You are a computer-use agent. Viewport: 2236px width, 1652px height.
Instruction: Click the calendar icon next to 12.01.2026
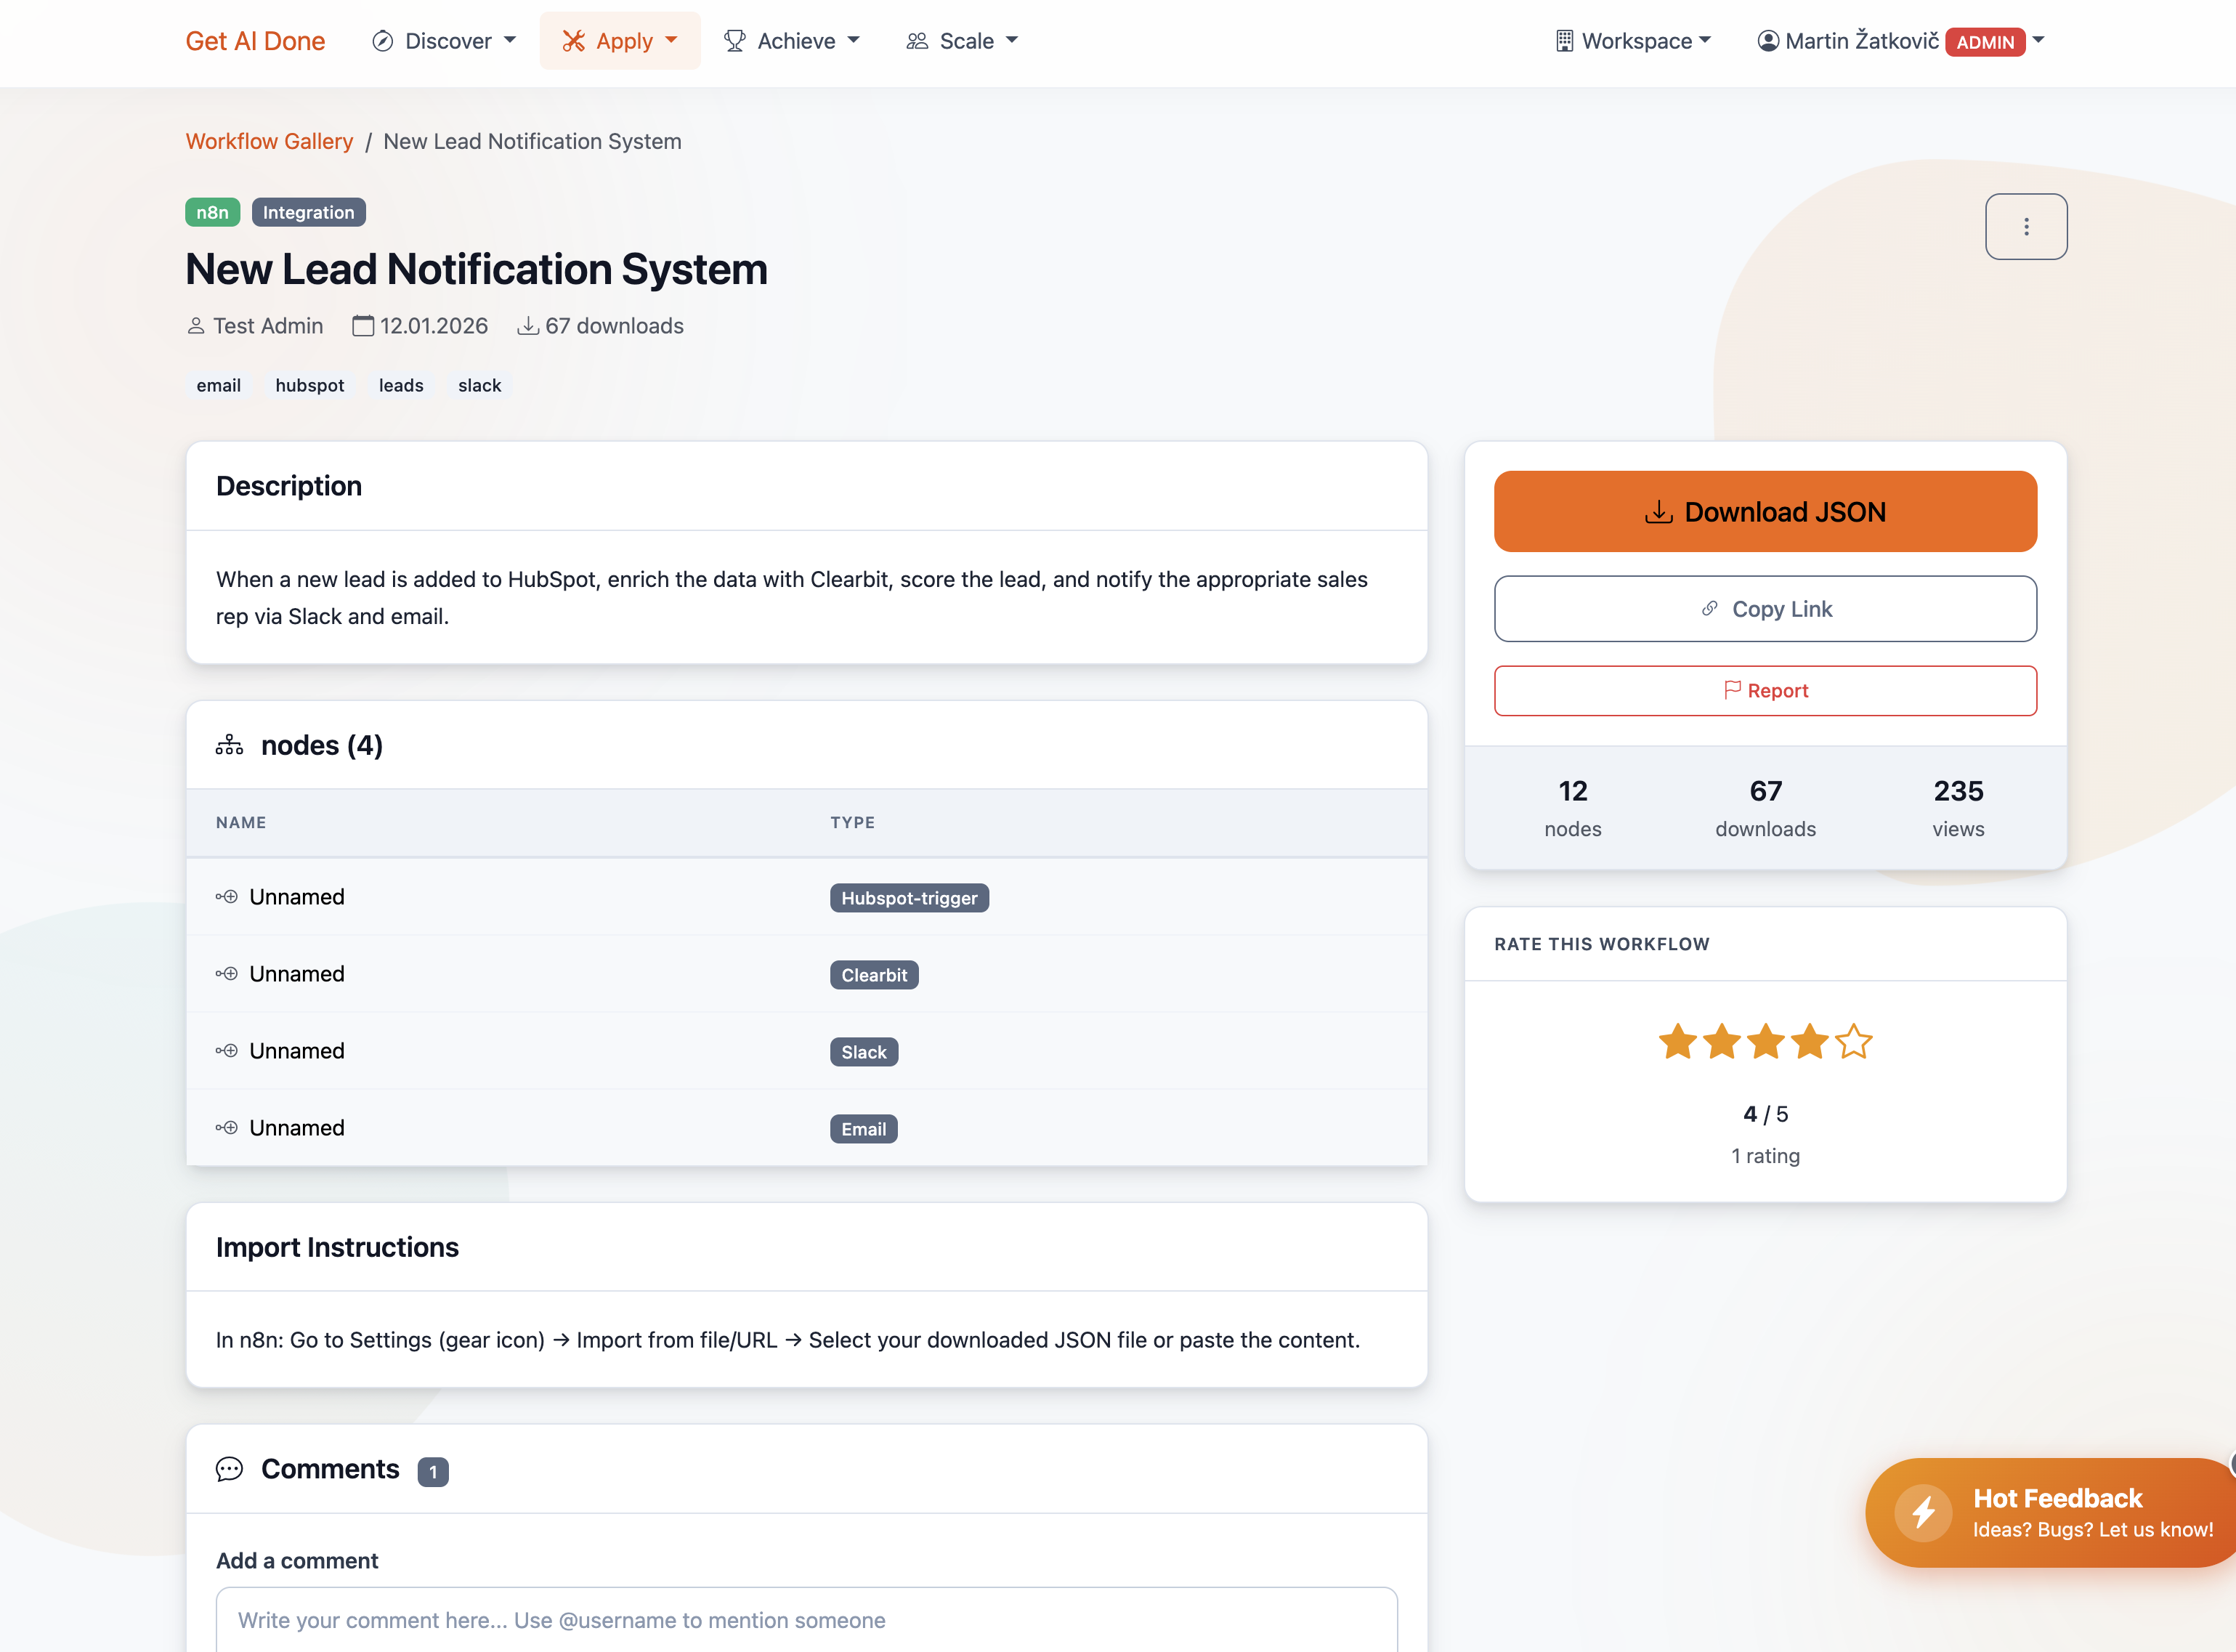click(362, 325)
